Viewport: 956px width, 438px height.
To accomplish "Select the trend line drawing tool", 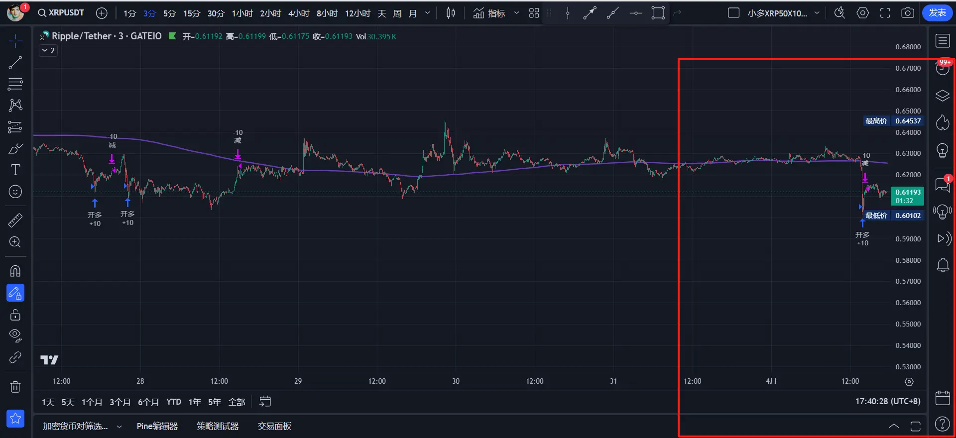I will tap(15, 63).
